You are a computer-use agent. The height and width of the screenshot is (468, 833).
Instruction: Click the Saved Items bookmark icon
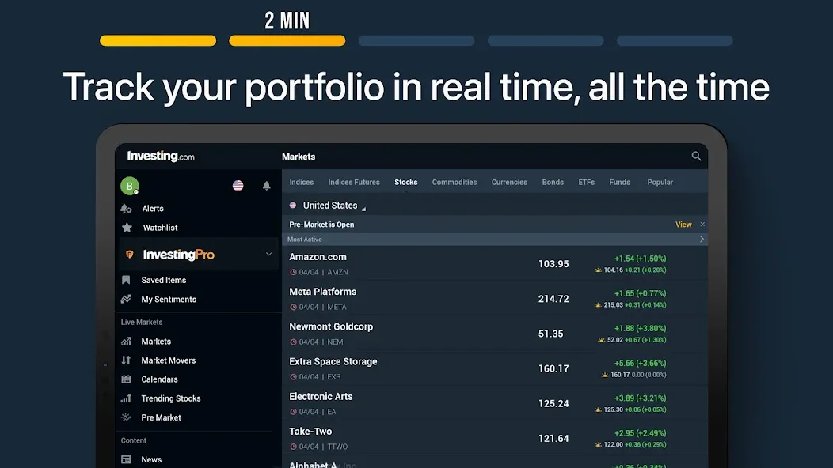(126, 280)
